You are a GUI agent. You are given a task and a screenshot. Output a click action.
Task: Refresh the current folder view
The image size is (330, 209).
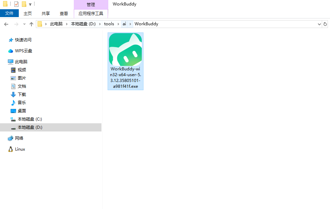coord(325,24)
